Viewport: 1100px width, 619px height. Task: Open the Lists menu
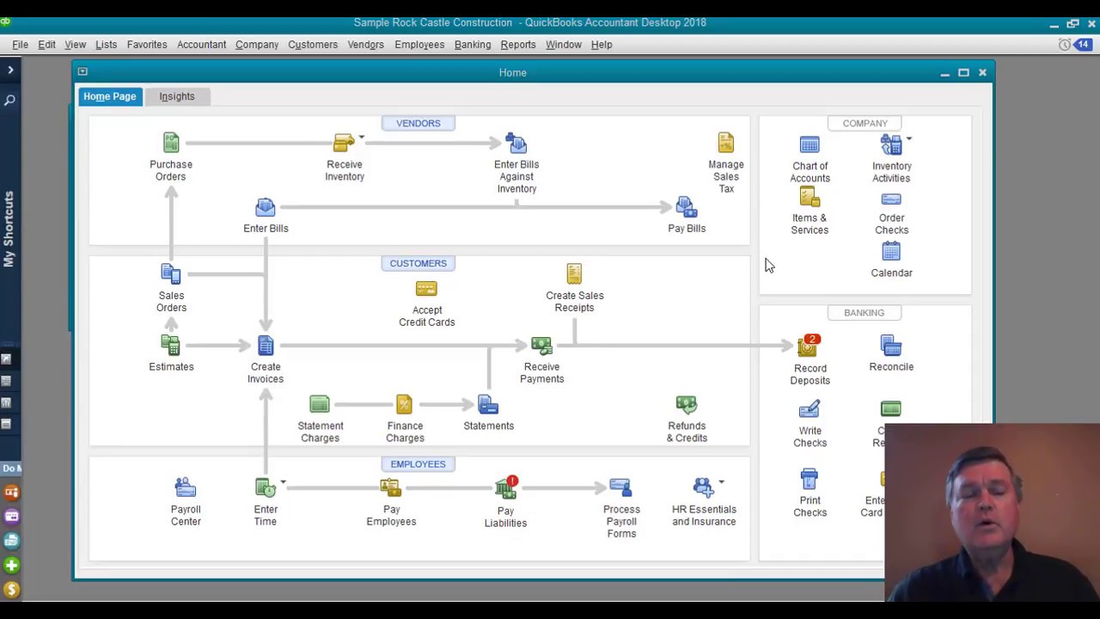[106, 45]
